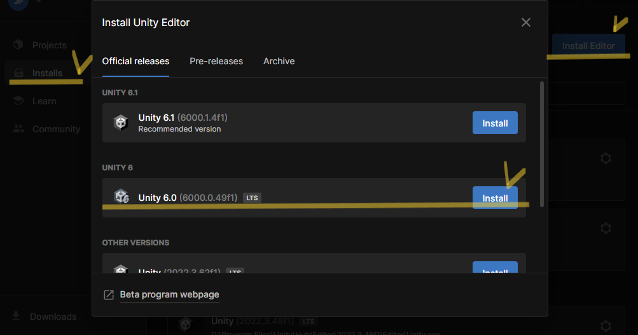Click the dialog's vertical scrollbar
Screen dimensions: 638x335
[541, 144]
